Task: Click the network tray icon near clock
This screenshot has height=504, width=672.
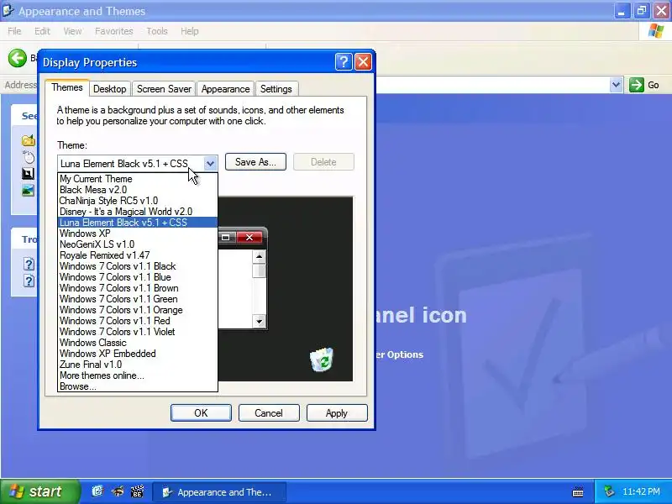Action: click(x=609, y=491)
